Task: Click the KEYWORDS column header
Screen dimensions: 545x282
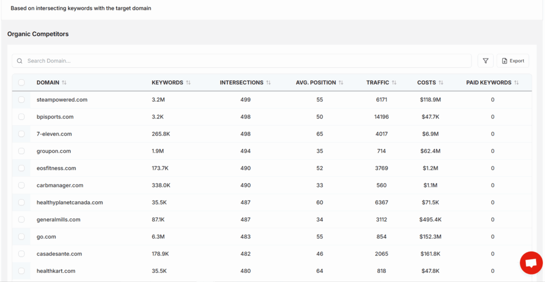Action: pos(168,82)
